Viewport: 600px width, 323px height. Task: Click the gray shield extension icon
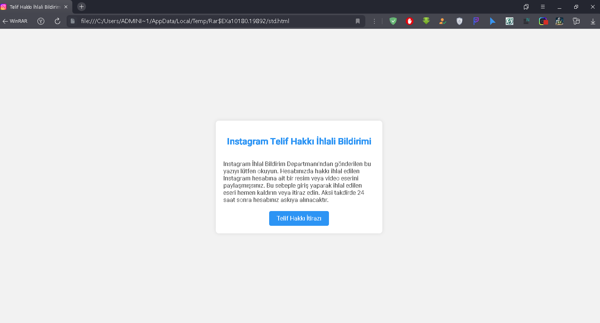460,21
